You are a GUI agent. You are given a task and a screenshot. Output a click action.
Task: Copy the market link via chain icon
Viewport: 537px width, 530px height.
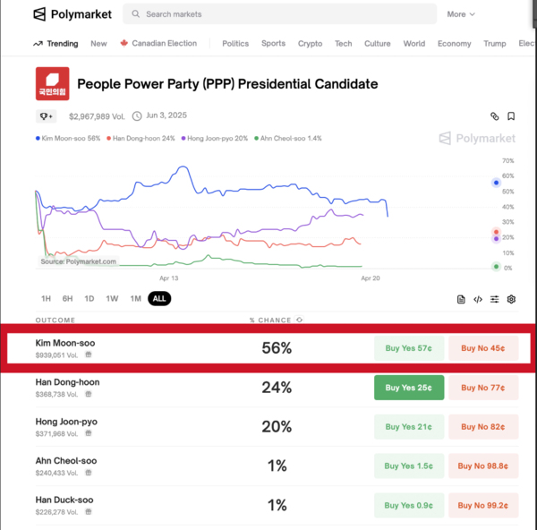point(494,116)
